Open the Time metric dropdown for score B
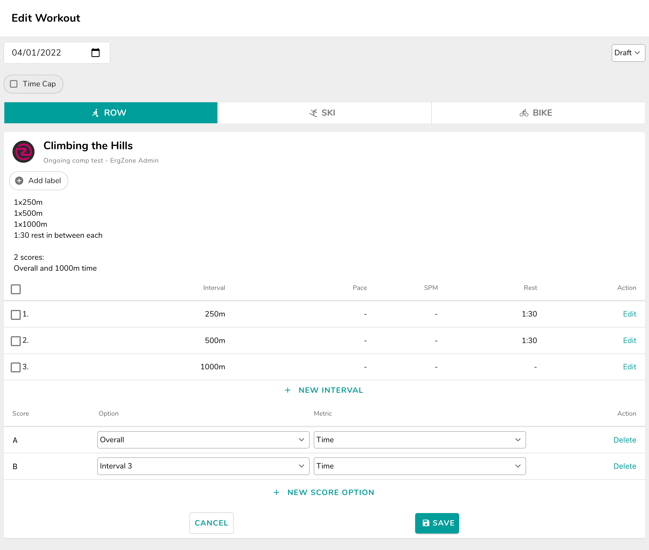 (419, 466)
